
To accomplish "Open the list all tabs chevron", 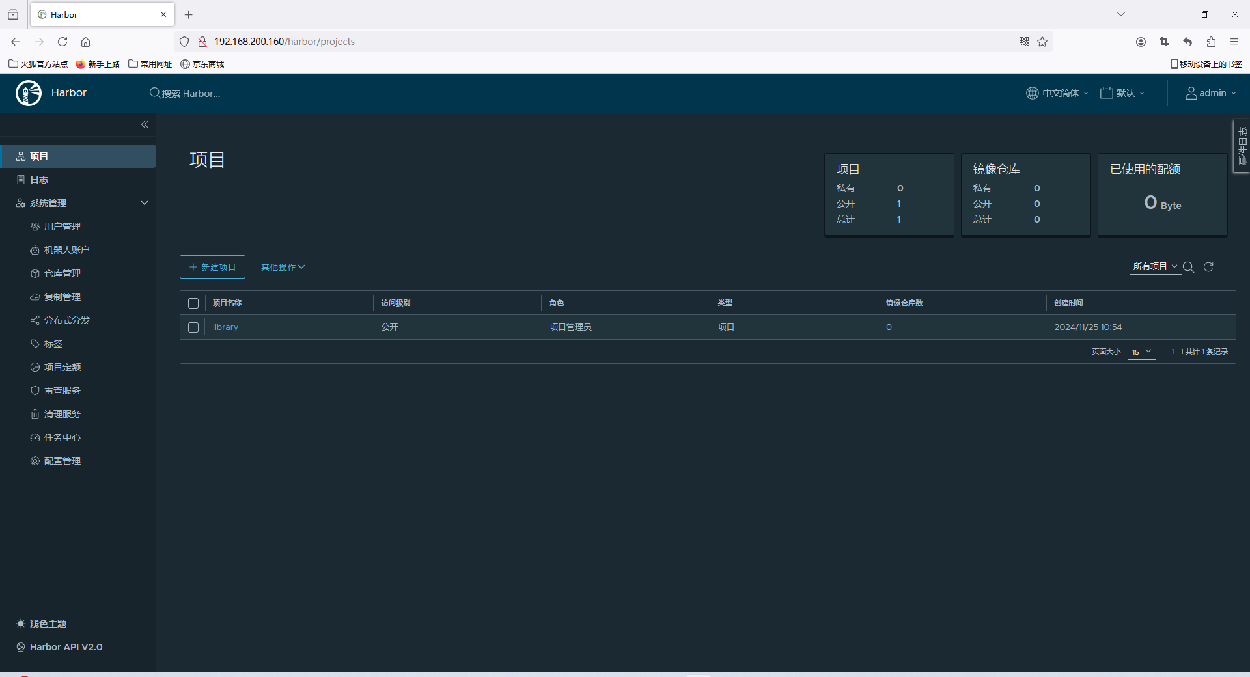I will click(x=1121, y=14).
